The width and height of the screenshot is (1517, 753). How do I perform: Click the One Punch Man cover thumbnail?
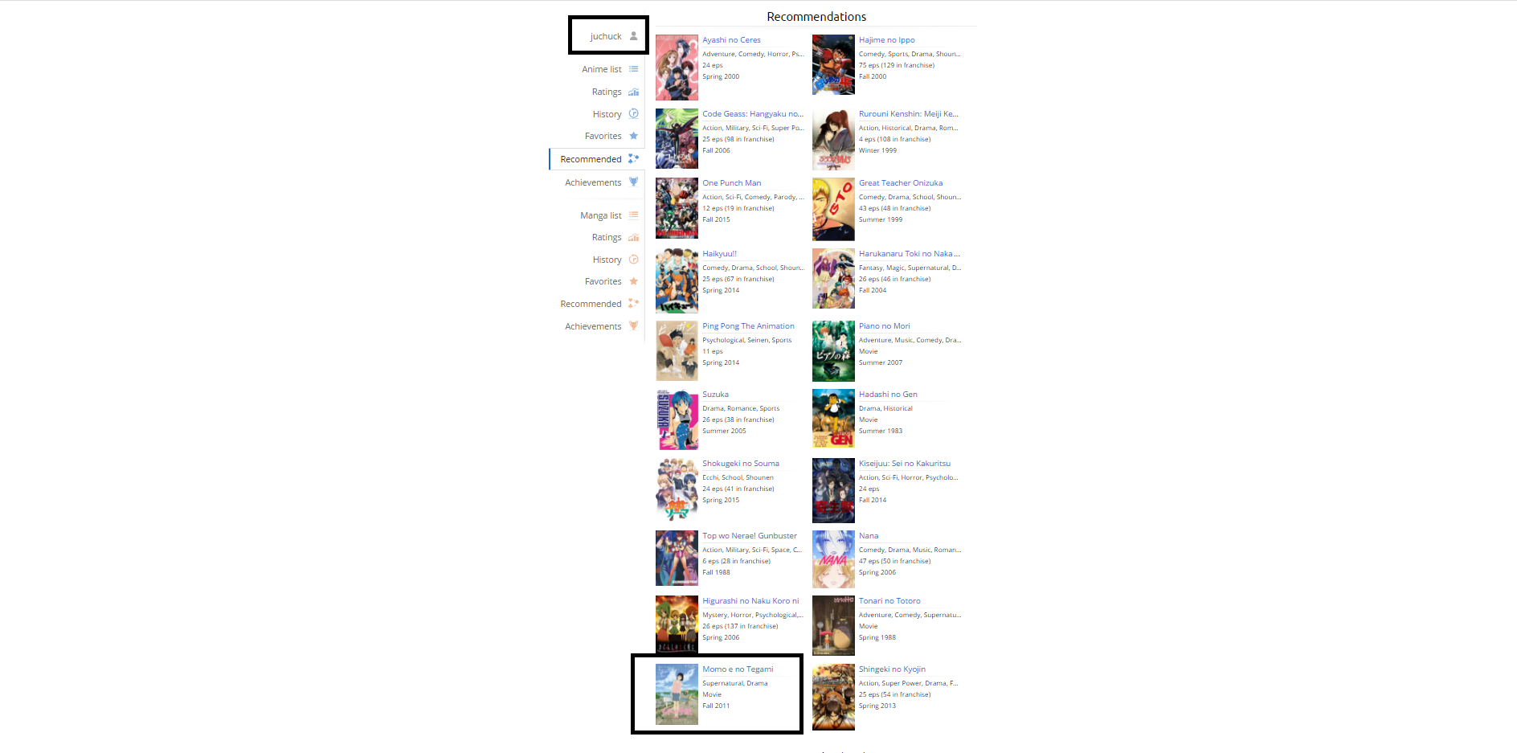coord(677,208)
